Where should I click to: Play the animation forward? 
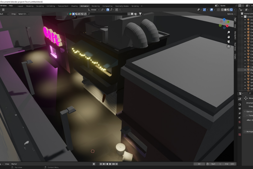110,164
